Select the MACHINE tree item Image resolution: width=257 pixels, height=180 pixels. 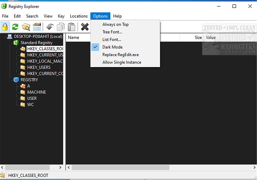pyautogui.click(x=36, y=92)
